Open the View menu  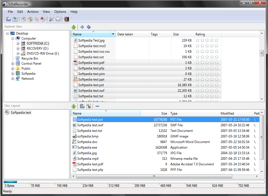point(46,12)
